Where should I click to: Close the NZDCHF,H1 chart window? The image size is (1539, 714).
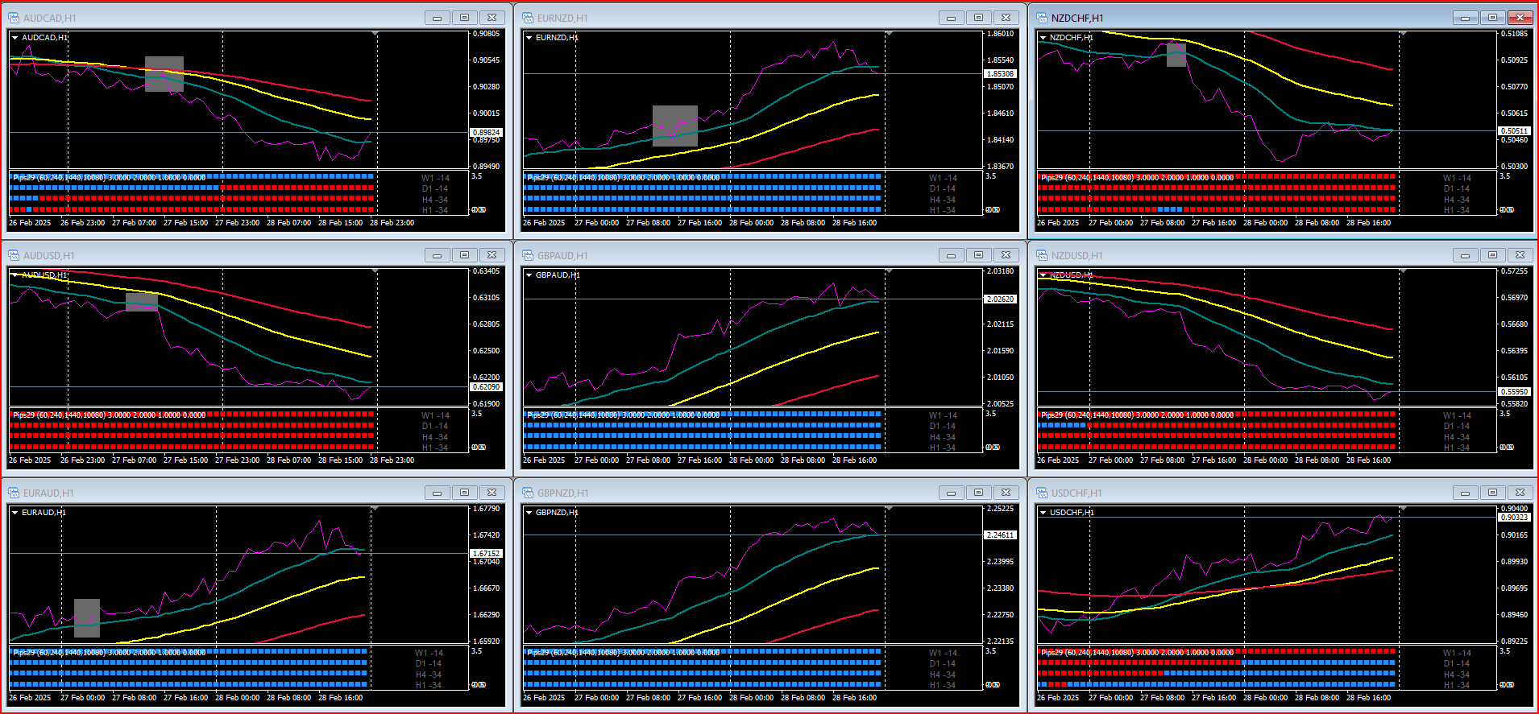[x=1520, y=18]
